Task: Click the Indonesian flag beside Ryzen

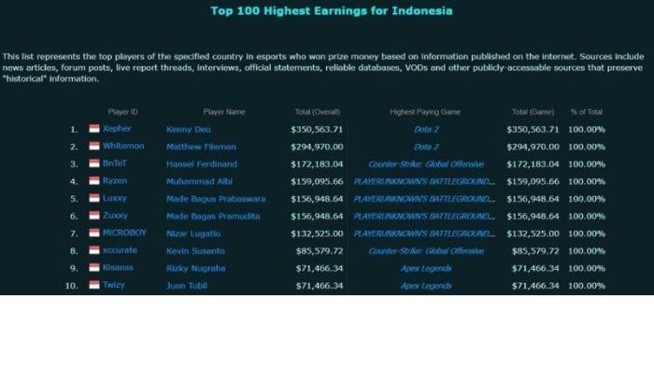Action: click(x=94, y=181)
